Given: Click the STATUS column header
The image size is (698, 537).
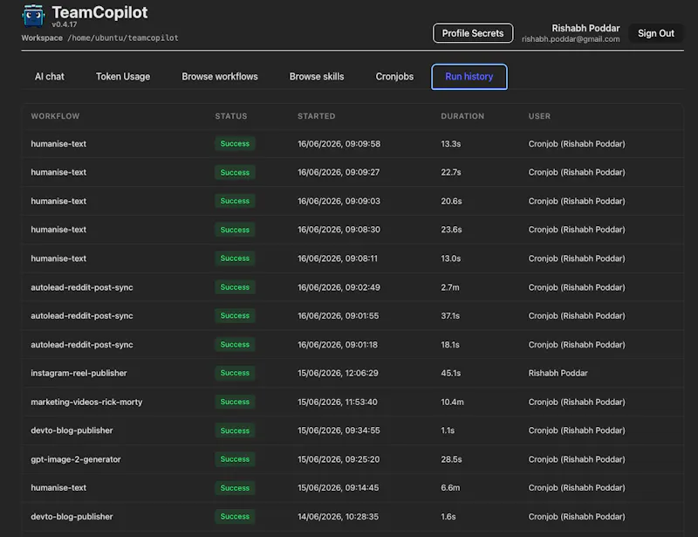Looking at the screenshot, I should coord(231,116).
